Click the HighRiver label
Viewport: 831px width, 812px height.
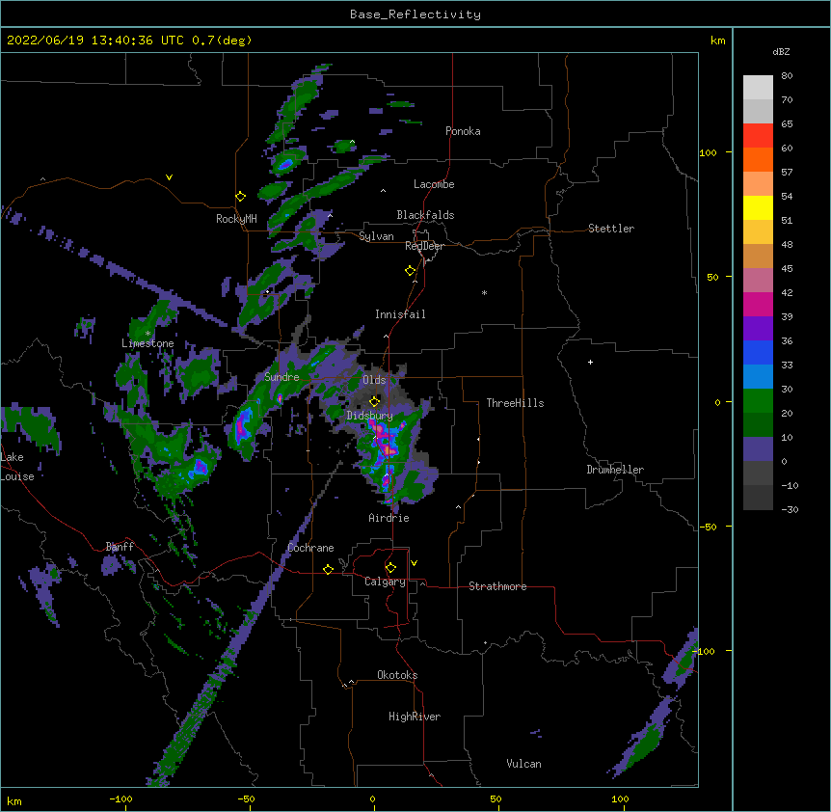tap(415, 717)
